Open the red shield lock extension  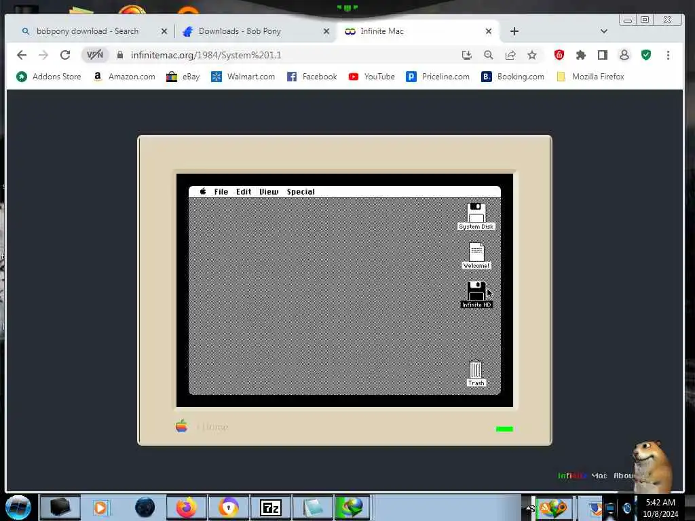559,55
